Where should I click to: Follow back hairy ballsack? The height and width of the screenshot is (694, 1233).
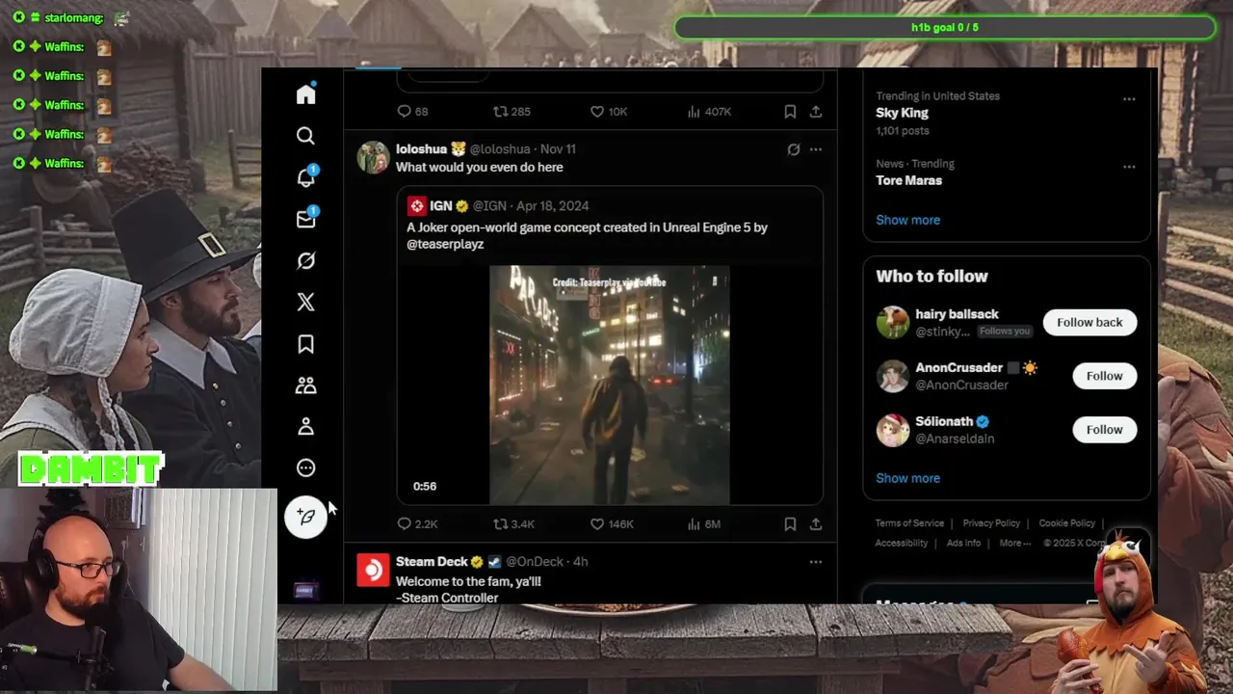(x=1089, y=322)
